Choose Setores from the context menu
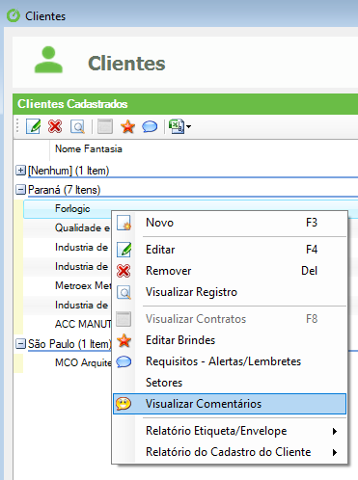 [230, 383]
